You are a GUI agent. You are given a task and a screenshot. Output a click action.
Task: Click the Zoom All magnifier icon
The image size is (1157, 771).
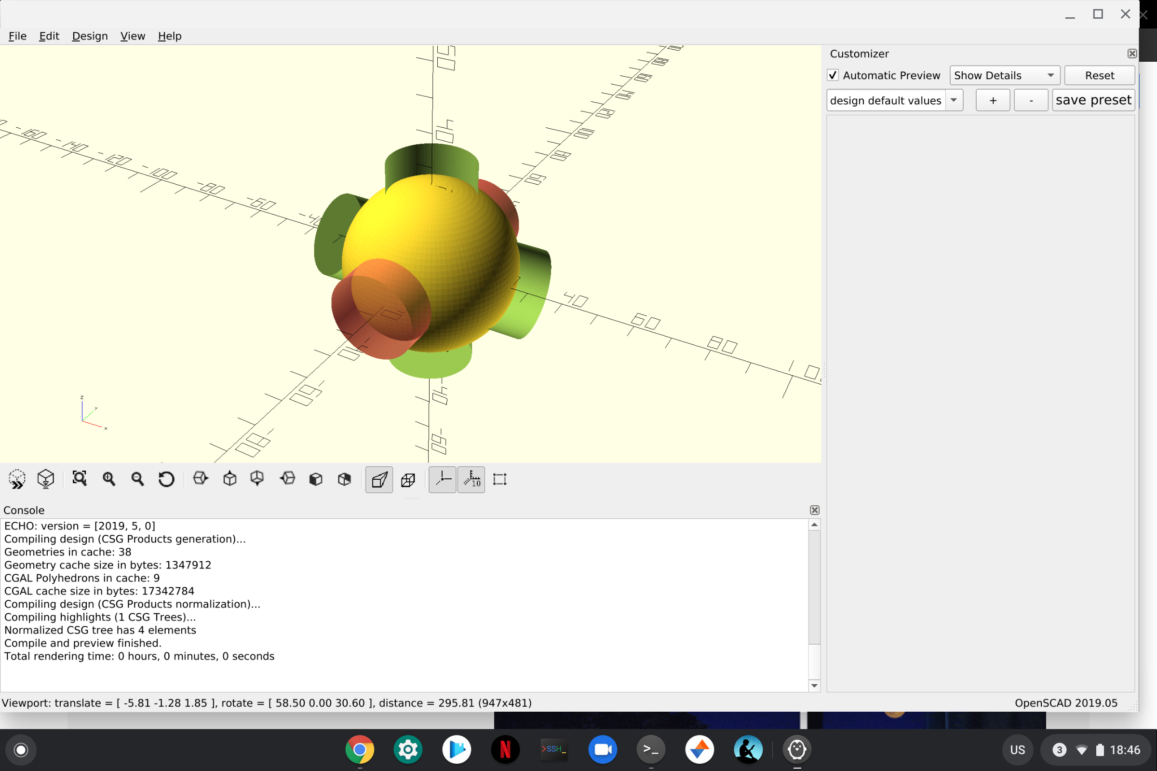click(x=80, y=478)
